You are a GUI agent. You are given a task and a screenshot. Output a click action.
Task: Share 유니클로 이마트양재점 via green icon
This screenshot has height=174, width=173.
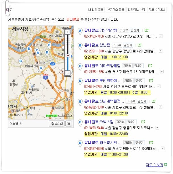click(150, 65)
